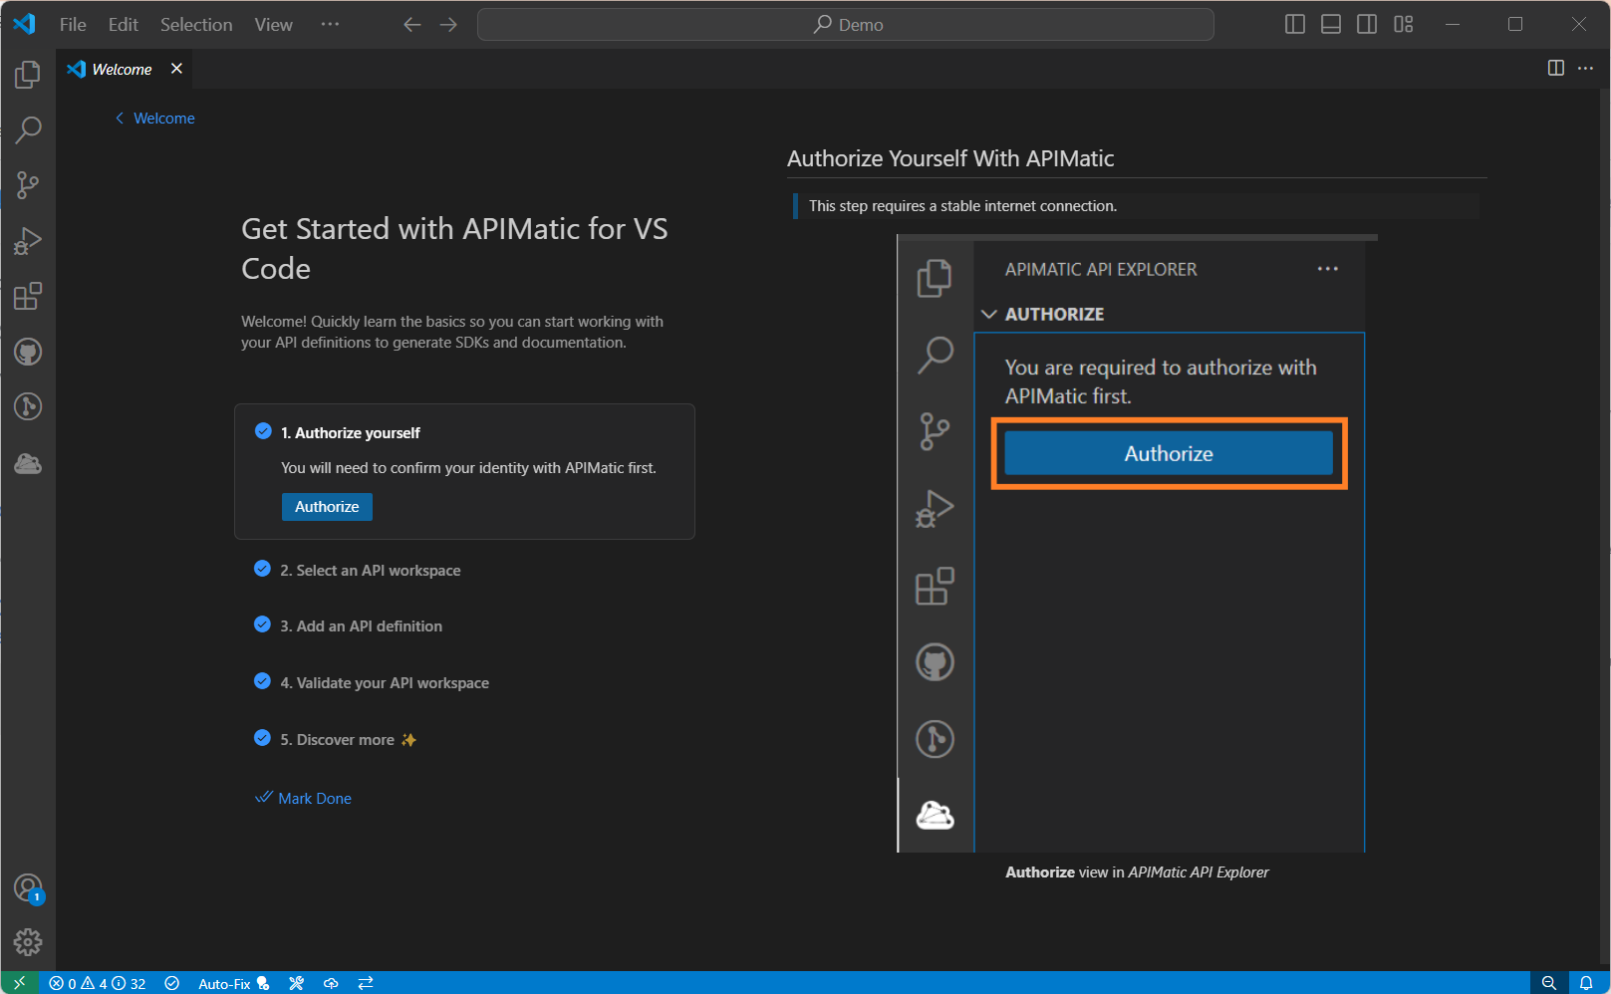Expand step '2. Select an API workspace'
1611x994 pixels.
pyautogui.click(x=371, y=571)
